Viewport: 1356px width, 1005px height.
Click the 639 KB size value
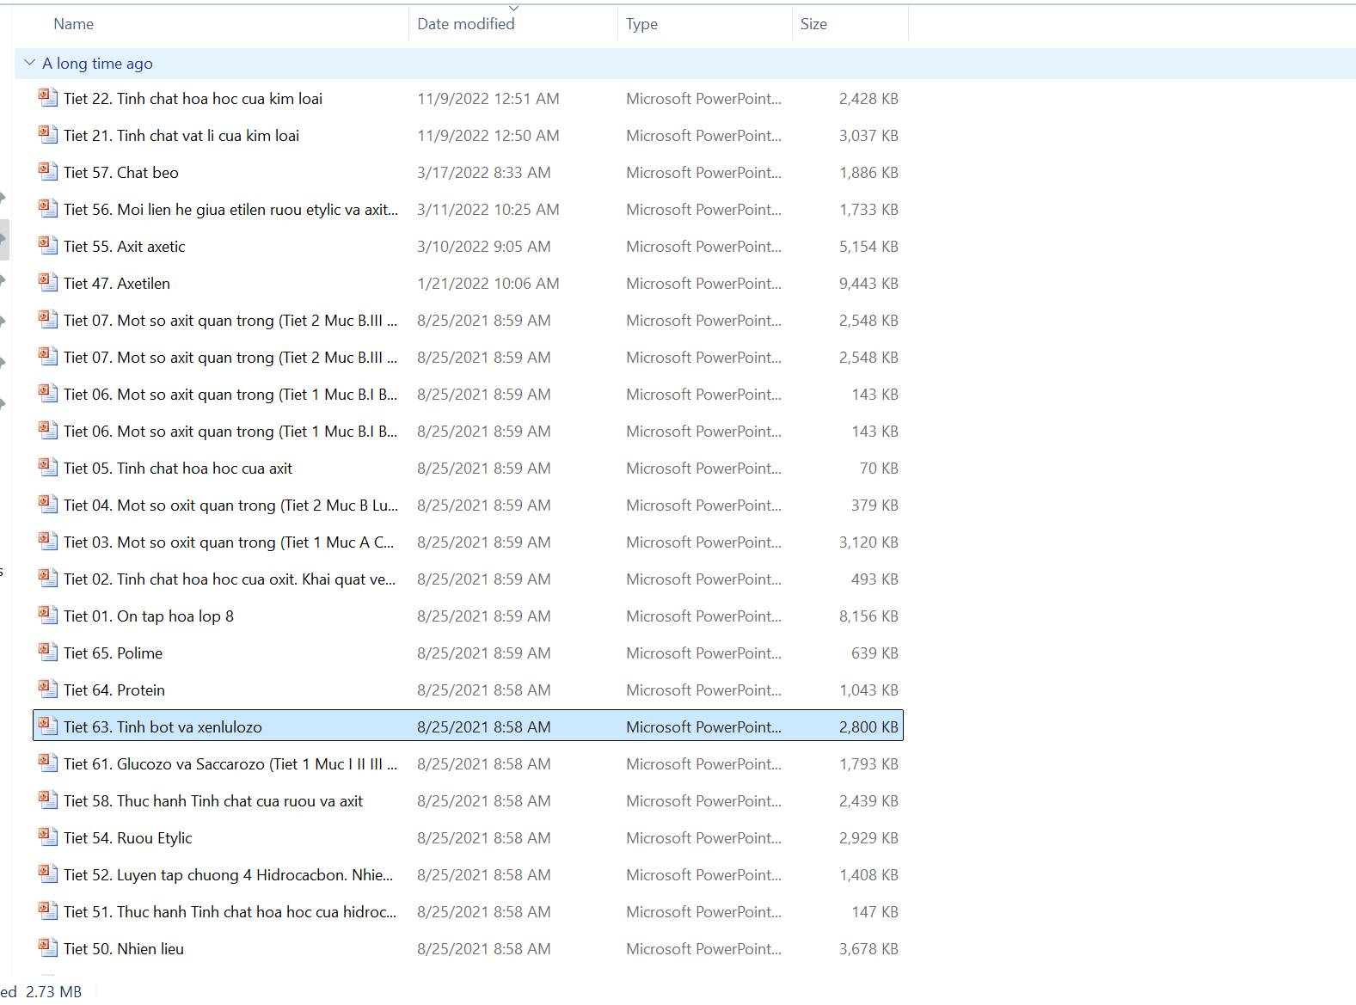874,653
